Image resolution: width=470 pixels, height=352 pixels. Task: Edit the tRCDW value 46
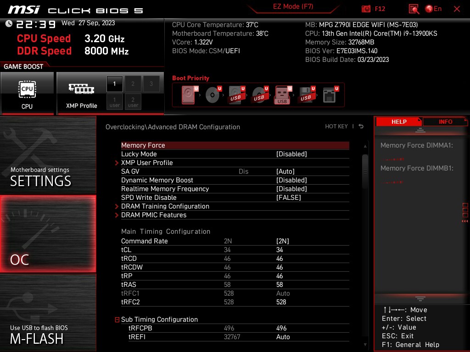point(280,267)
